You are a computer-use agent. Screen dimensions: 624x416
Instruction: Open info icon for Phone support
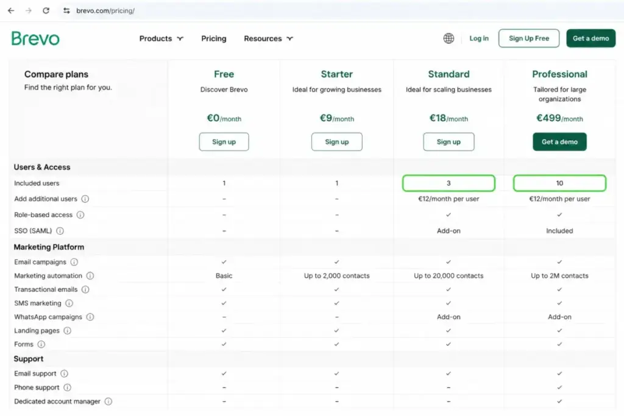(x=68, y=387)
